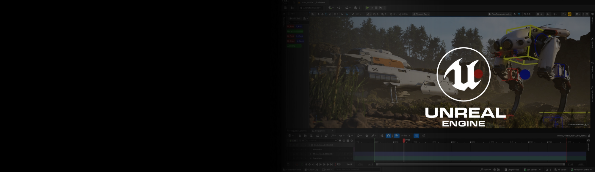Viewport: 595px width, 172px height.
Task: Click the curve editor icon in Sequencer
Action: click(x=416, y=136)
